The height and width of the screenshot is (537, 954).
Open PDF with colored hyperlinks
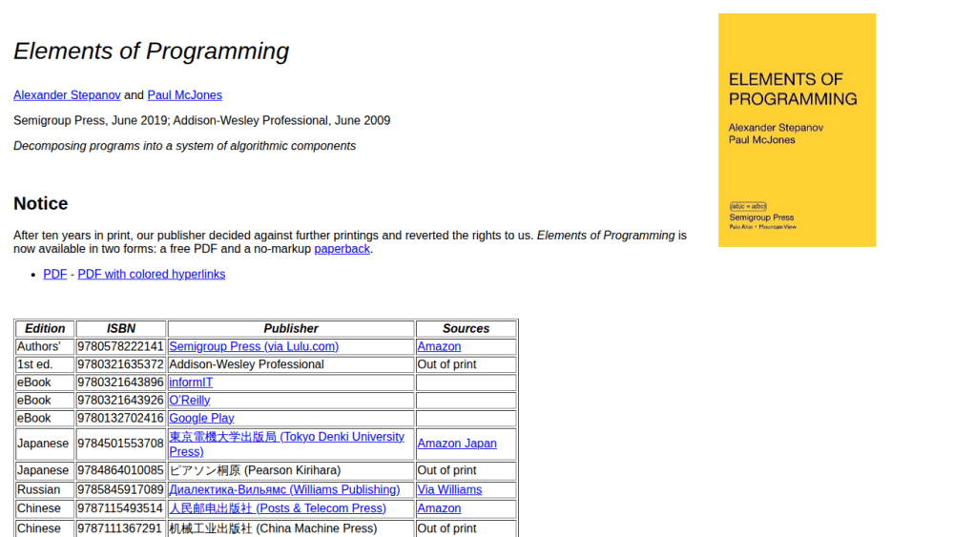click(152, 275)
